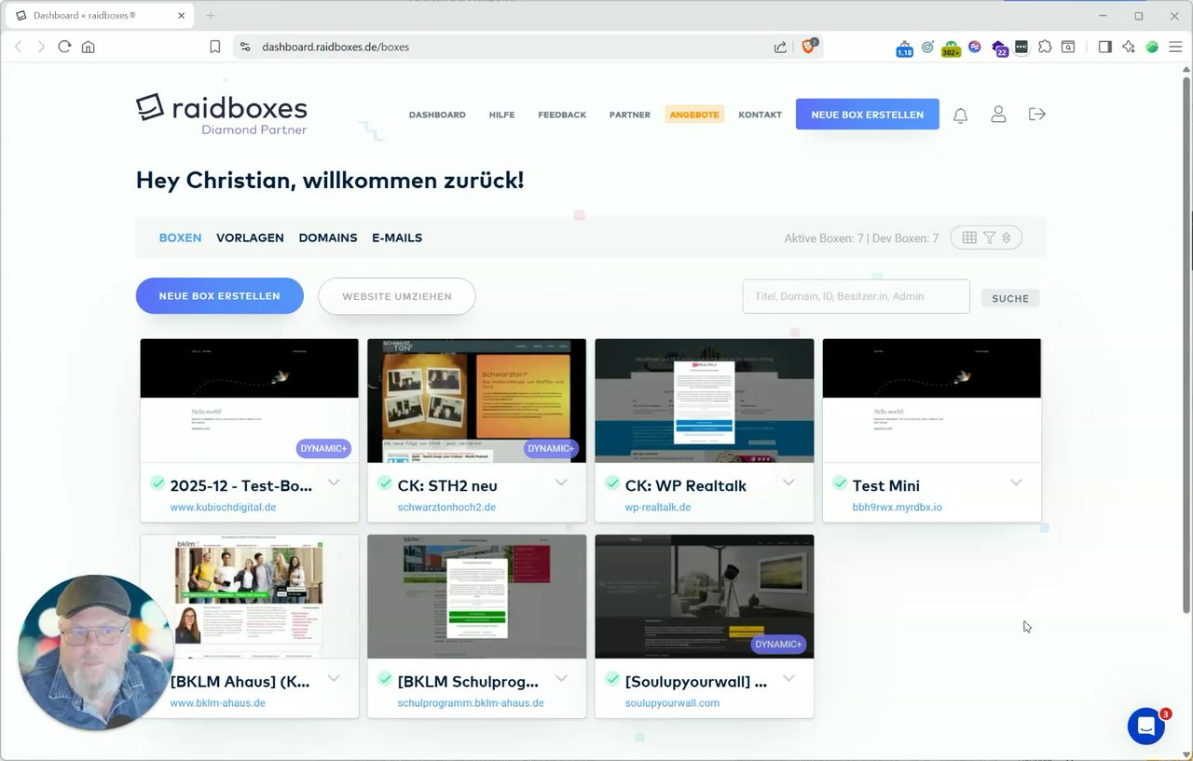This screenshot has height=761, width=1193.
Task: Expand options chevron for CK: WP Realtalk
Action: click(788, 482)
